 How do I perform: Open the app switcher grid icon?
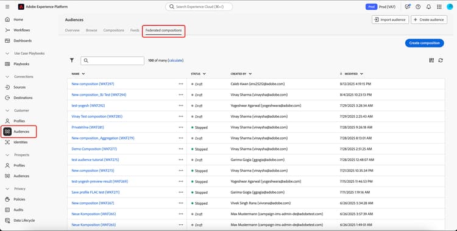tap(439, 7)
